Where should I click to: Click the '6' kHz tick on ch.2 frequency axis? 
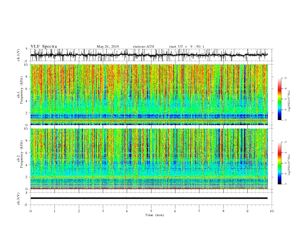point(27,153)
